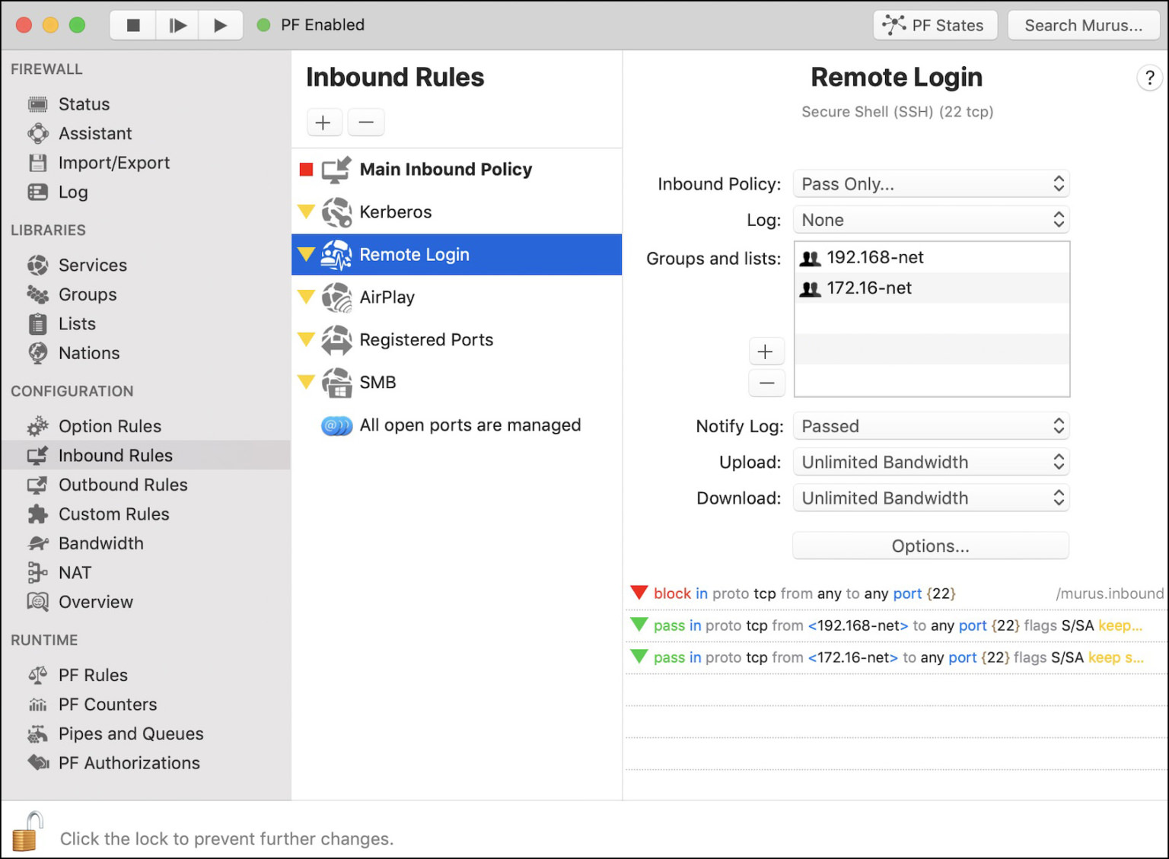1169x859 pixels.
Task: Add a group using the plus button
Action: point(766,351)
